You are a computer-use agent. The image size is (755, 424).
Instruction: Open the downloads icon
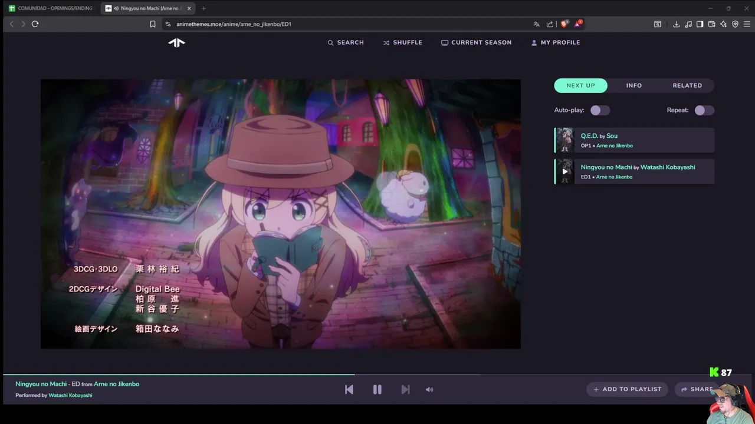tap(677, 24)
